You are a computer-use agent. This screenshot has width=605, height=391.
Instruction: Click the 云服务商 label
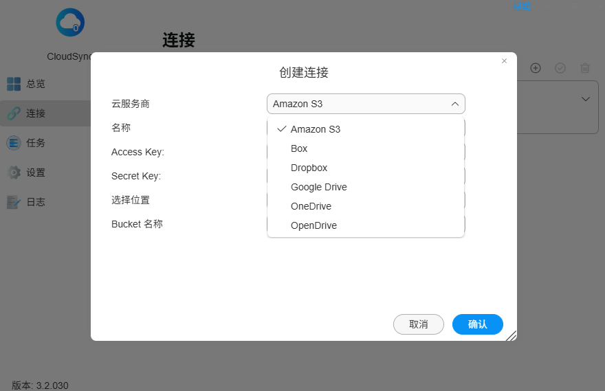131,104
